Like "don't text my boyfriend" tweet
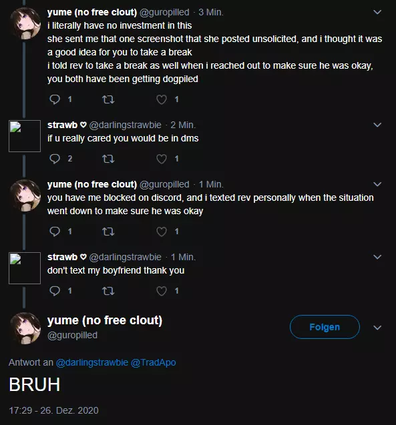The width and height of the screenshot is (396, 425). pos(162,291)
